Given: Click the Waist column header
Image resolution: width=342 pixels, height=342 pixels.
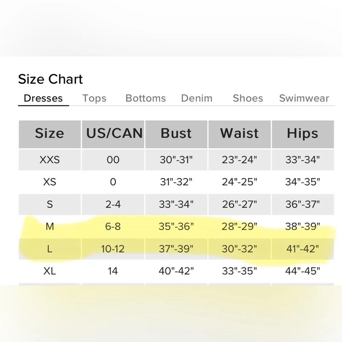Looking at the screenshot, I should pyautogui.click(x=239, y=134).
